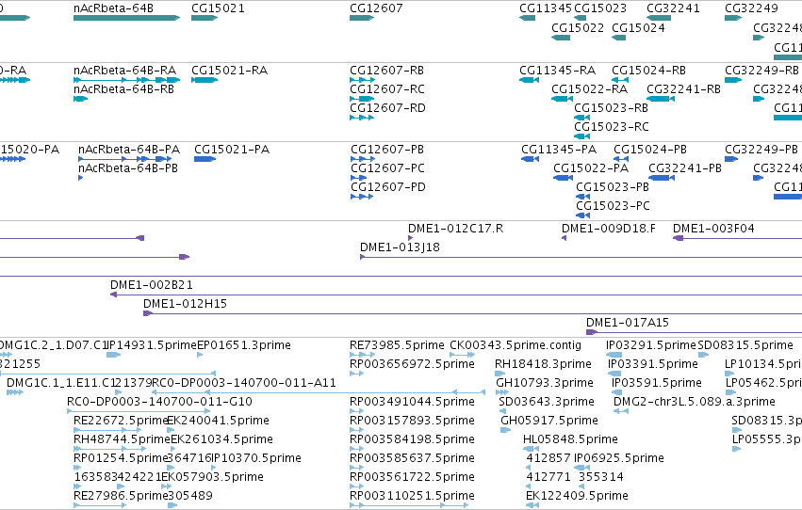This screenshot has width=802, height=510.
Task: Click BAC clone DME1-003F04
Action: pos(737,238)
